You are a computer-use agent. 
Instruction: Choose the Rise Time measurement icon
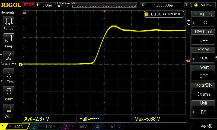tap(8, 56)
